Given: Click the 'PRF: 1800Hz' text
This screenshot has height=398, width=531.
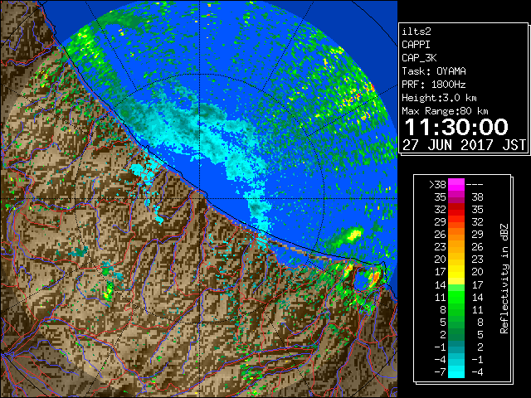Looking at the screenshot, I should [434, 85].
